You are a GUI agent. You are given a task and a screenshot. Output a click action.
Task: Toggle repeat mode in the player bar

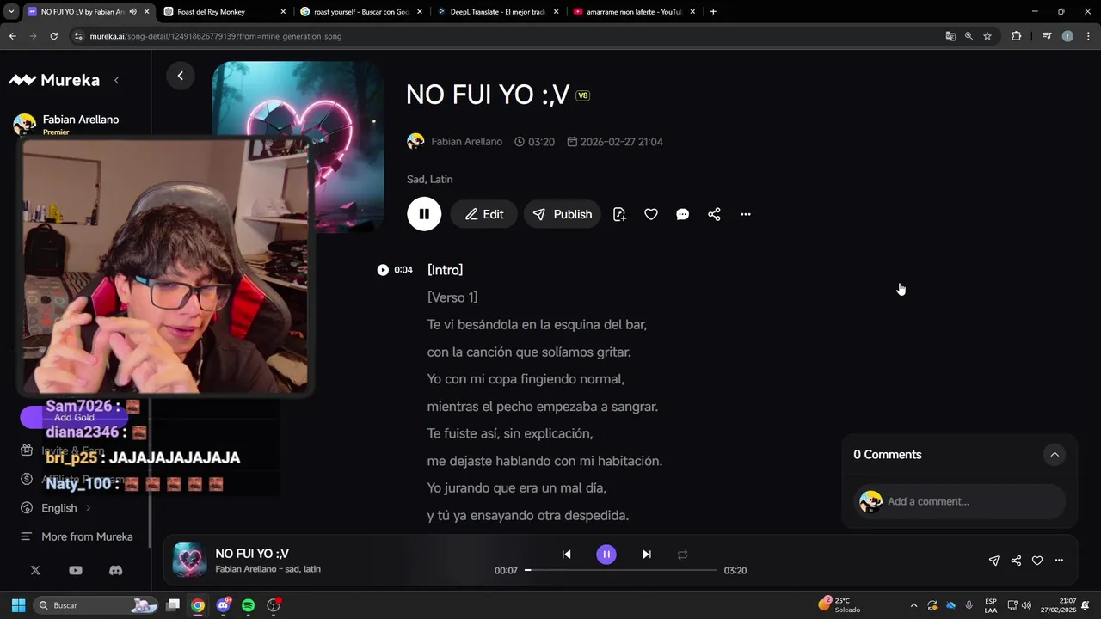point(683,555)
